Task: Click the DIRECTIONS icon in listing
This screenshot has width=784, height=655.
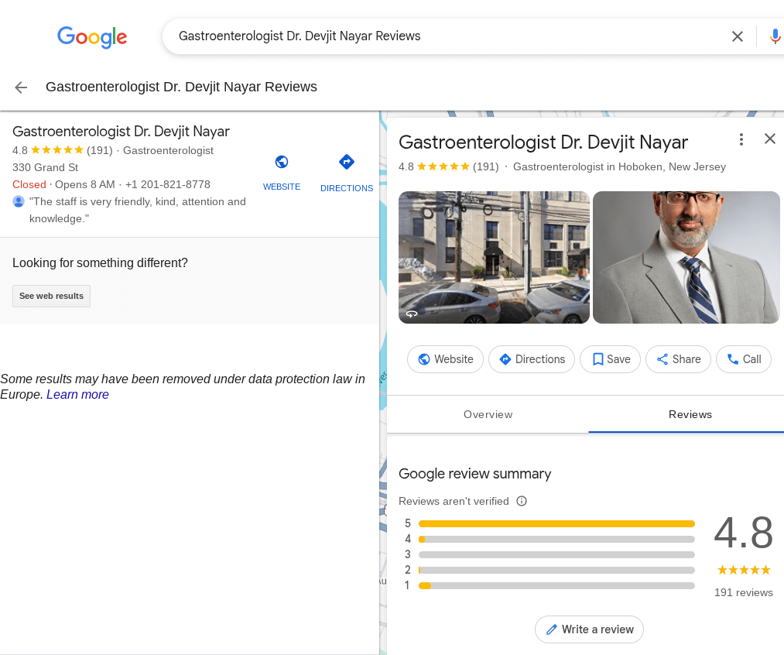Action: click(347, 162)
